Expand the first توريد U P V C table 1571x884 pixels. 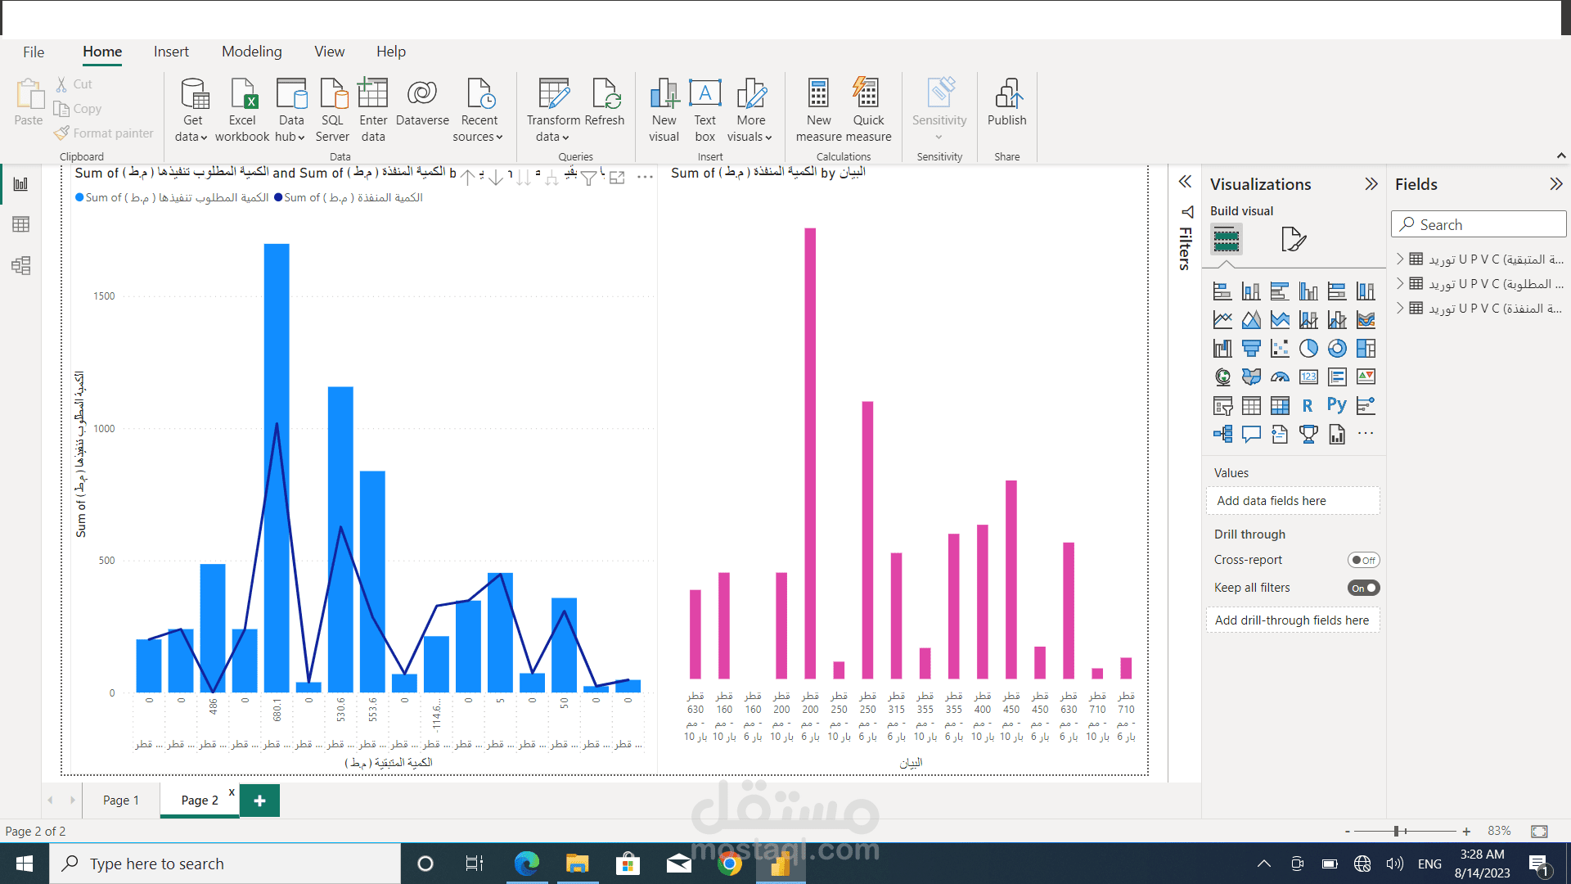coord(1400,259)
